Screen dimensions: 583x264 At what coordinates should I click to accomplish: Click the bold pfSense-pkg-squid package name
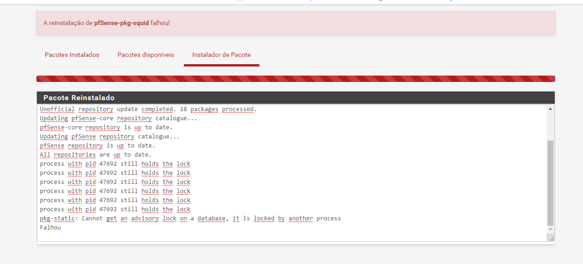pos(121,23)
